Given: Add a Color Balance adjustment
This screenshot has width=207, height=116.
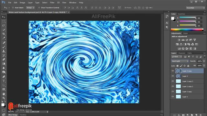Looking at the screenshot, I should click(x=181, y=44).
